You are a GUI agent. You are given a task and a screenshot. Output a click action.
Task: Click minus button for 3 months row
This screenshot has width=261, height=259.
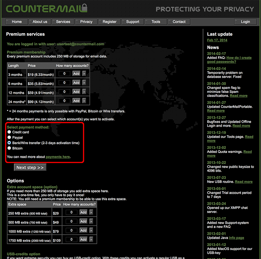coord(84,73)
